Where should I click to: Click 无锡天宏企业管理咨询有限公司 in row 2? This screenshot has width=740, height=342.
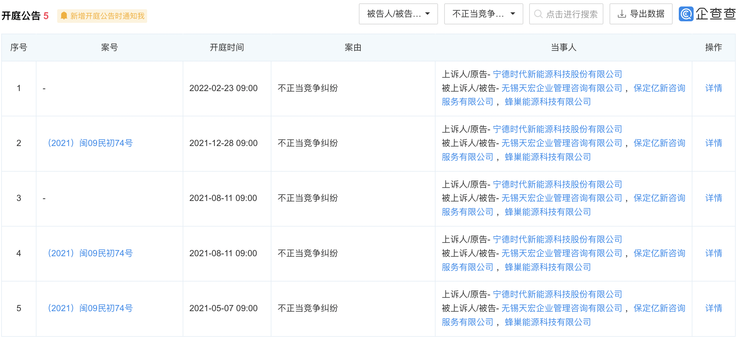click(x=562, y=143)
